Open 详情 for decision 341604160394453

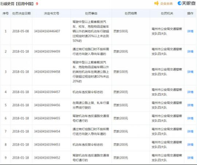click(190, 145)
